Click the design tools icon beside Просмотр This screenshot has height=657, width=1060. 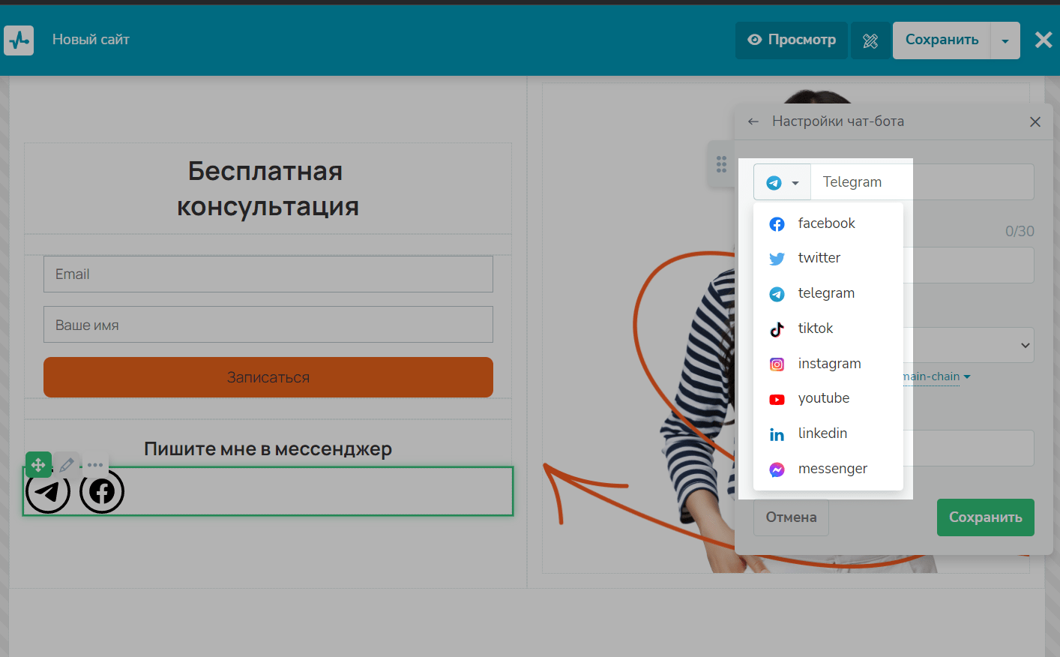tap(870, 40)
